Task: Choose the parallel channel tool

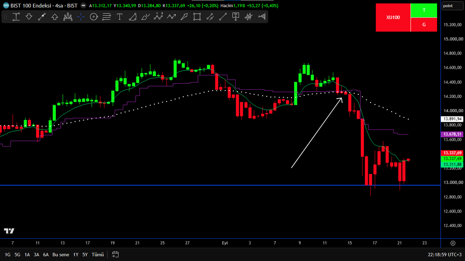Action: click(210, 17)
